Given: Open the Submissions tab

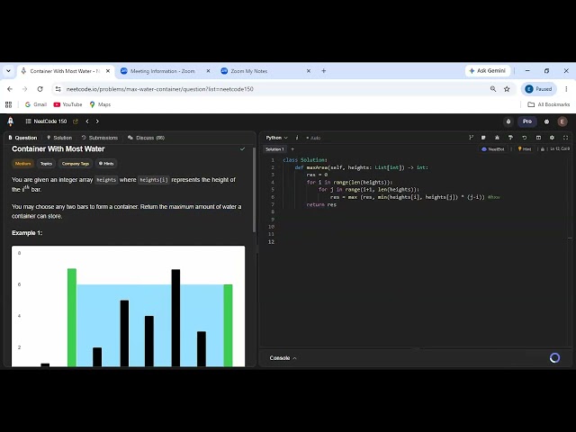Looking at the screenshot, I should coord(100,138).
